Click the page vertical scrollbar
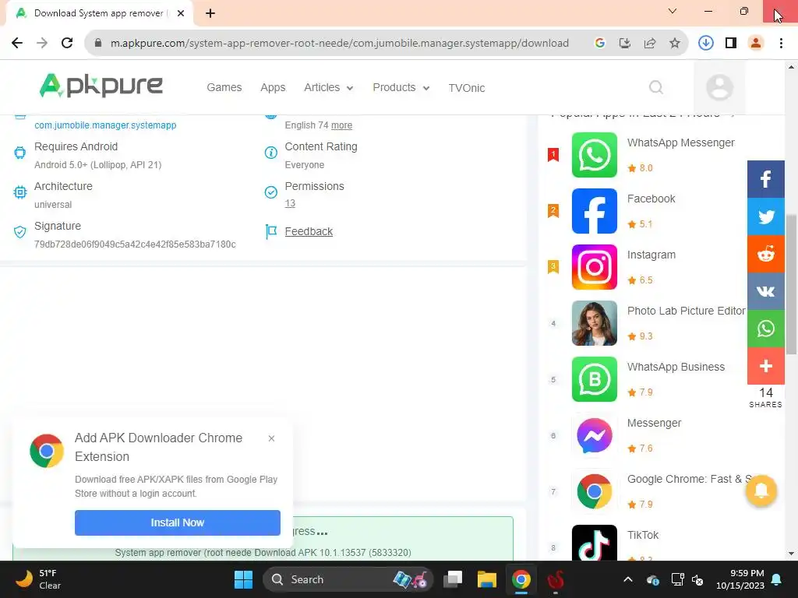This screenshot has width=798, height=598. (791, 285)
